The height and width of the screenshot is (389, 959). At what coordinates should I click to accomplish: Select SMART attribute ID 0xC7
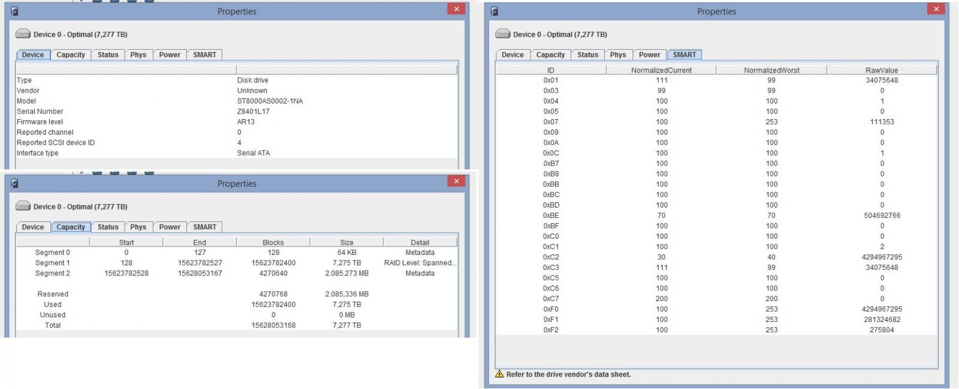point(551,299)
